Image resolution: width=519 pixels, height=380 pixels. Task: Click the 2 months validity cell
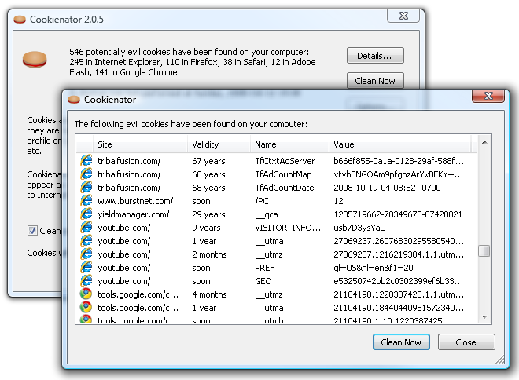pos(209,254)
